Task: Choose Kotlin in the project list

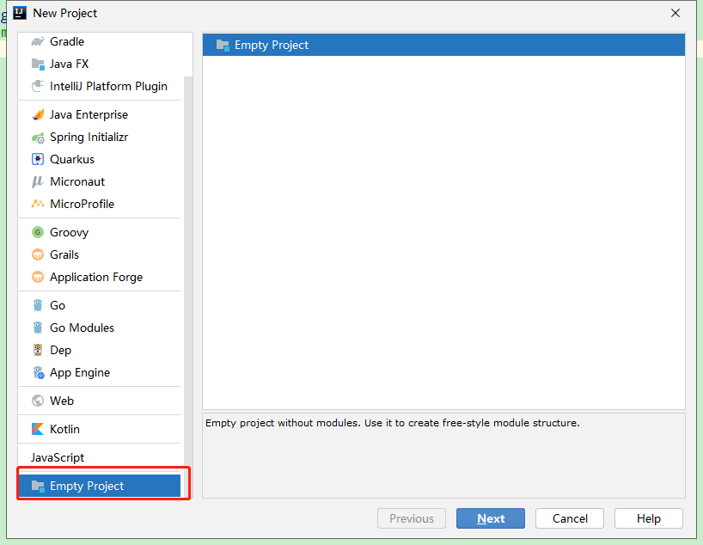Action: pos(99,429)
